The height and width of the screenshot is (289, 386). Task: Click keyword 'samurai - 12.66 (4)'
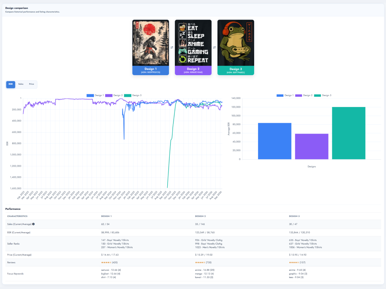tap(111, 270)
